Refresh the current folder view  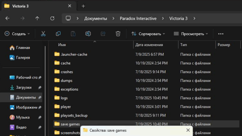pyautogui.click(x=52, y=18)
